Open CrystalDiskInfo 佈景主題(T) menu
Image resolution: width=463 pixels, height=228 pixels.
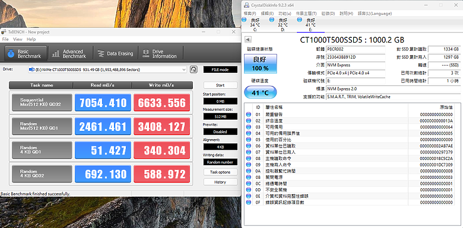306,14
